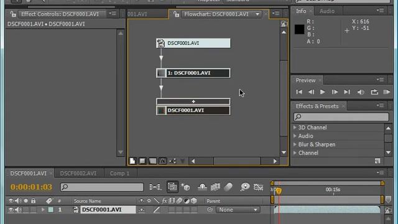This screenshot has height=224, width=398.
Task: Open Flowchart viewer dropdown arrow
Action: pyautogui.click(x=257, y=14)
